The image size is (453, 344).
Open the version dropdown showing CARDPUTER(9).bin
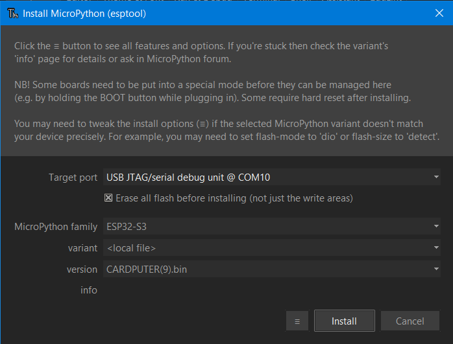coord(271,269)
